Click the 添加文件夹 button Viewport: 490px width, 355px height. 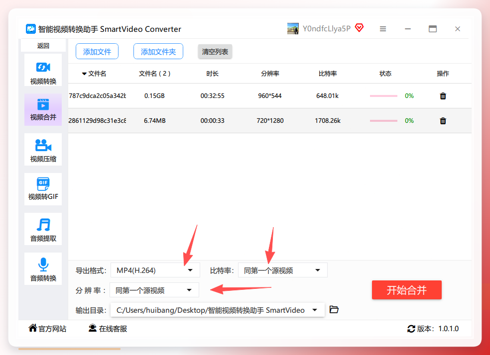tap(158, 52)
